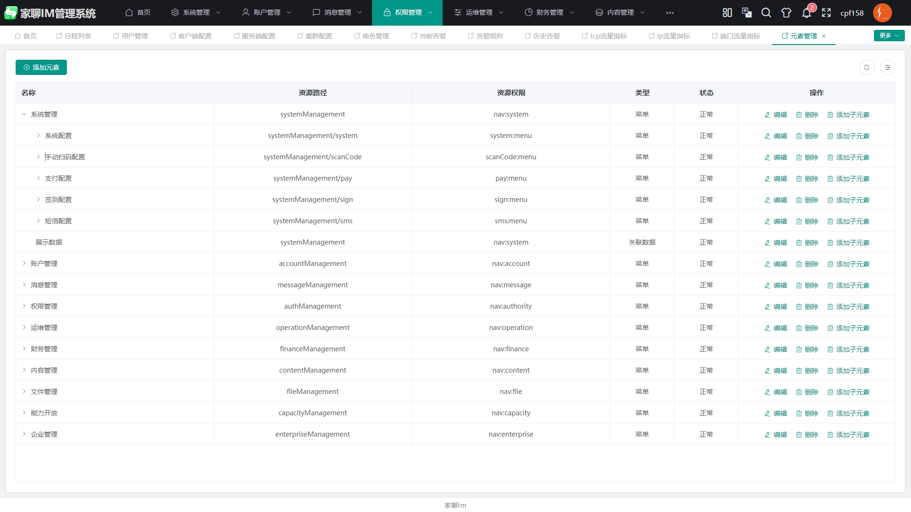Expand the 账户管理 tree row
The image size is (911, 512).
pyautogui.click(x=24, y=264)
